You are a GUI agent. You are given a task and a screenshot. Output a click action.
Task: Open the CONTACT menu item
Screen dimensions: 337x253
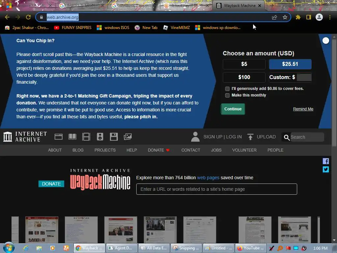coord(191,150)
